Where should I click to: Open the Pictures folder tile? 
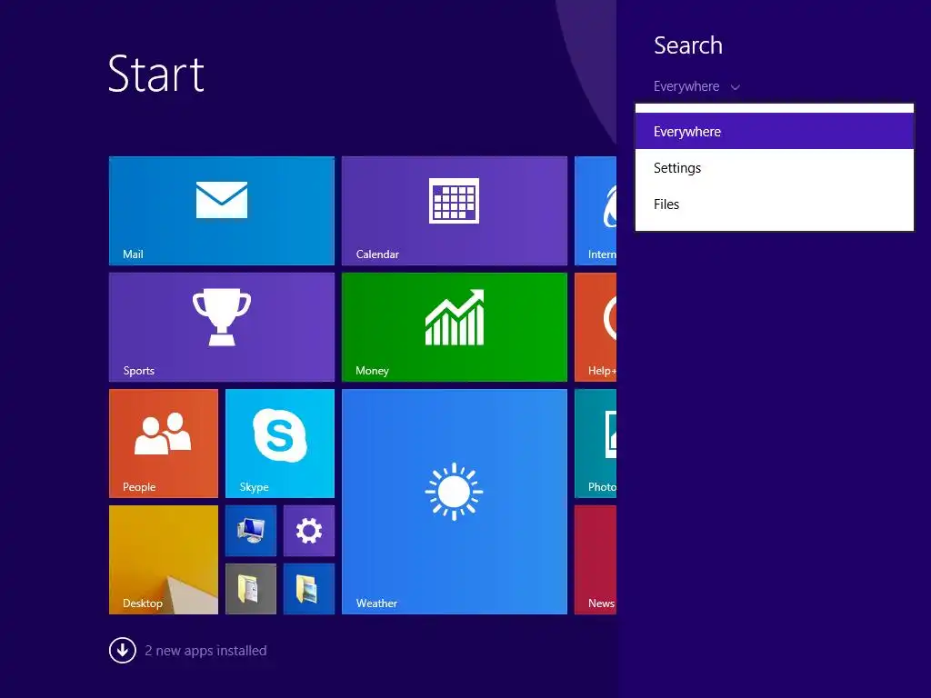click(309, 589)
